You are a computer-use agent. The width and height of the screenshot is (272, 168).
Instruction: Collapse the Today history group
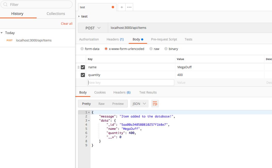click(2, 33)
